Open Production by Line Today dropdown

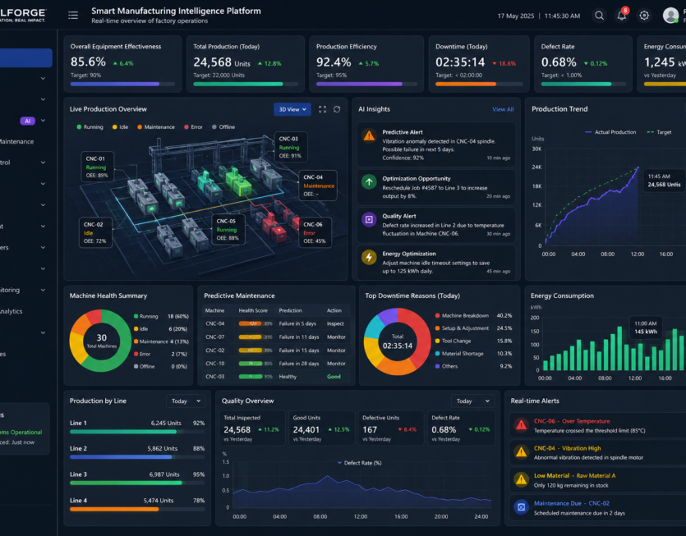pyautogui.click(x=186, y=401)
